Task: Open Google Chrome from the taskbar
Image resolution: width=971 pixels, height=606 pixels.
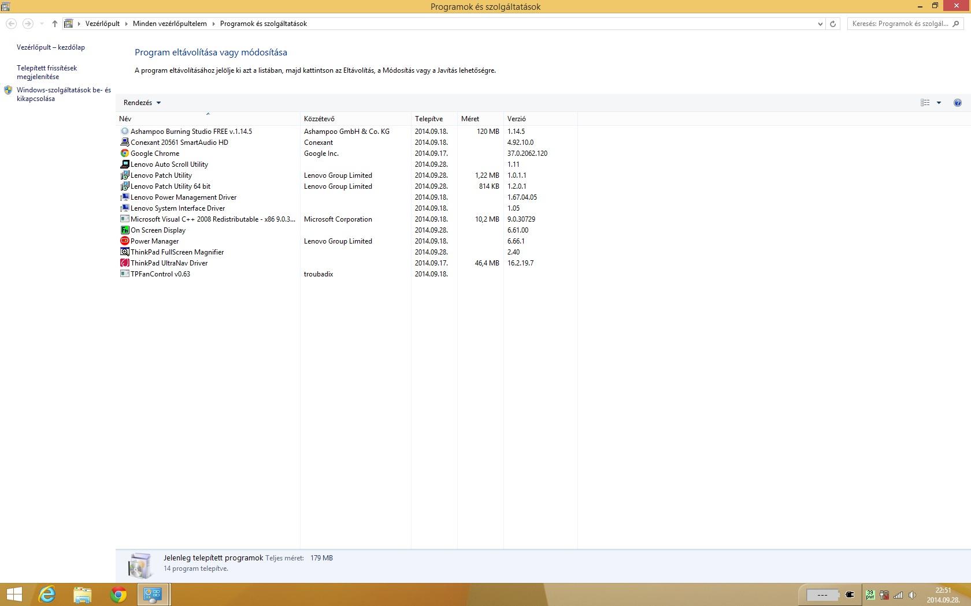Action: pos(118,594)
